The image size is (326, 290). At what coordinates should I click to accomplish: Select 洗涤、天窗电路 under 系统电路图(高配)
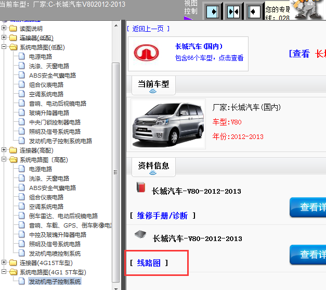click(49, 179)
